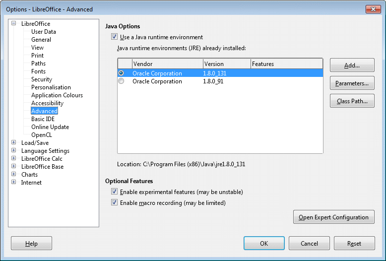The height and width of the screenshot is (261, 386).
Task: Click Oracle Corporation in the 1.8.0_91 row
Action: 157,81
